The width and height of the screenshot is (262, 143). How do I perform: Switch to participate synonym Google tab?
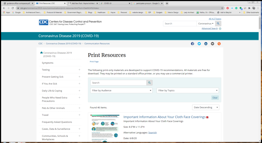[148, 3]
